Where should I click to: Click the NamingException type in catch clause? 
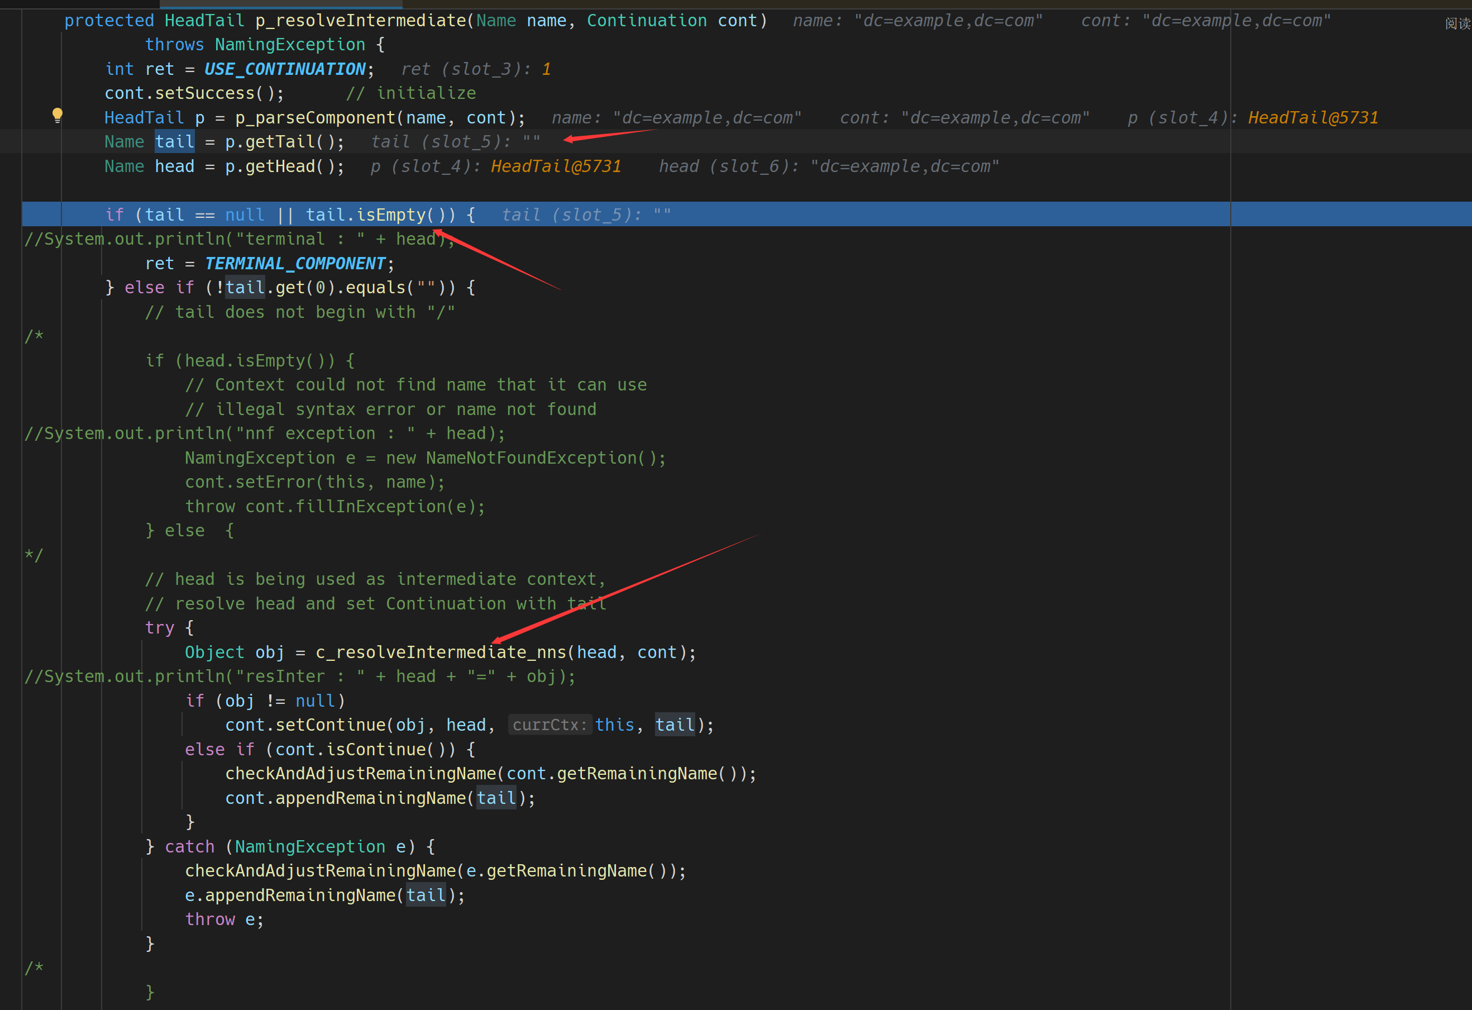pos(310,846)
